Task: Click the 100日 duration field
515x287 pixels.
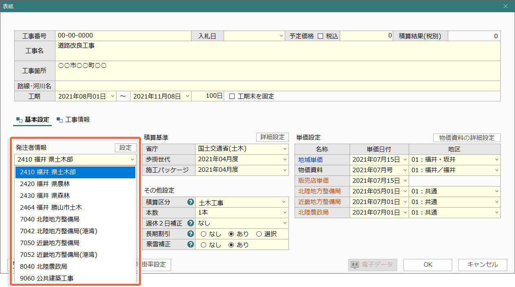Action: [208, 96]
